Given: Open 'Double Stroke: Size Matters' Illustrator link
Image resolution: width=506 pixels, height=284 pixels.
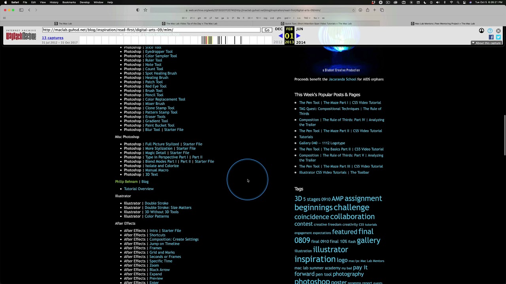Looking at the screenshot, I should (x=168, y=207).
